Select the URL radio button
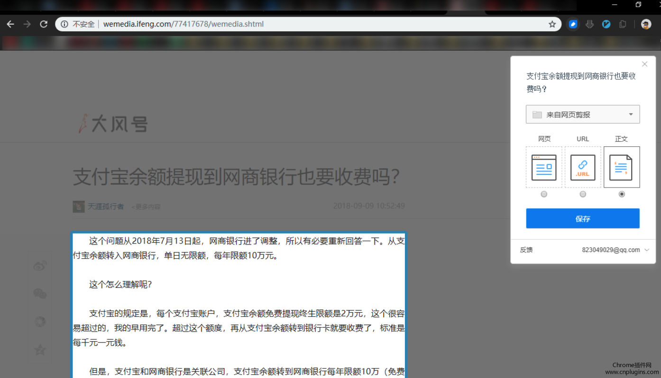 click(x=583, y=194)
